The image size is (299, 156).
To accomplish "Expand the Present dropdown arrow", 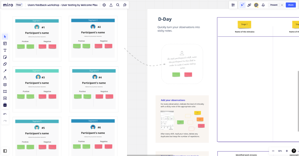I will pos(282,5).
